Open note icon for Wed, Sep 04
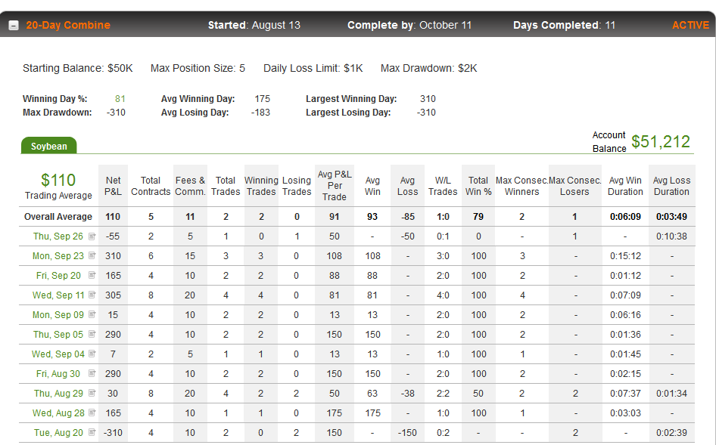Viewport: 716px width, 445px height. click(92, 354)
